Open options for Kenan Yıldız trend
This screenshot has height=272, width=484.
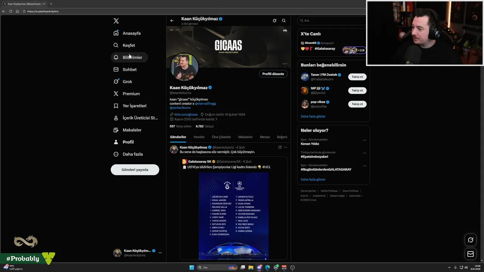pos(365,140)
